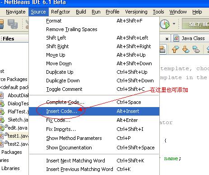
Task: Click the orange down arrow editor icon
Action: tap(186, 49)
